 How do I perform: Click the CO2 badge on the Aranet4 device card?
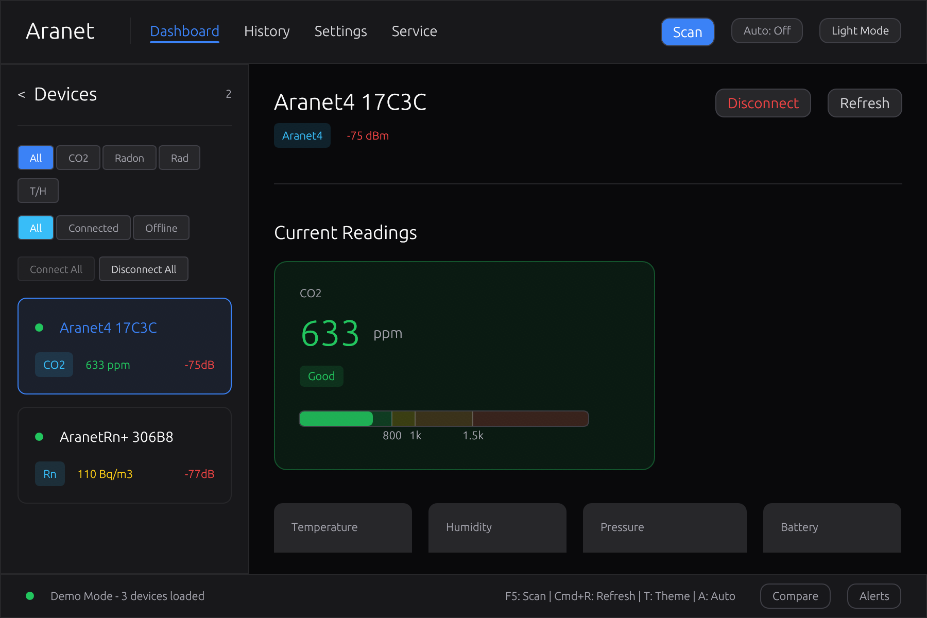click(x=54, y=365)
